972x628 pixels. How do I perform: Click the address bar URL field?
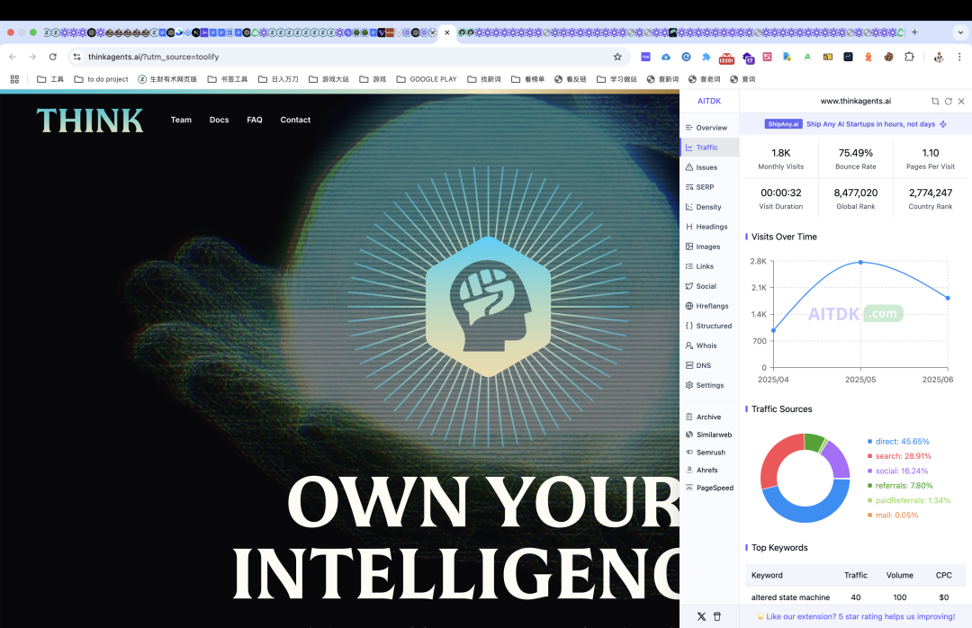pyautogui.click(x=347, y=57)
